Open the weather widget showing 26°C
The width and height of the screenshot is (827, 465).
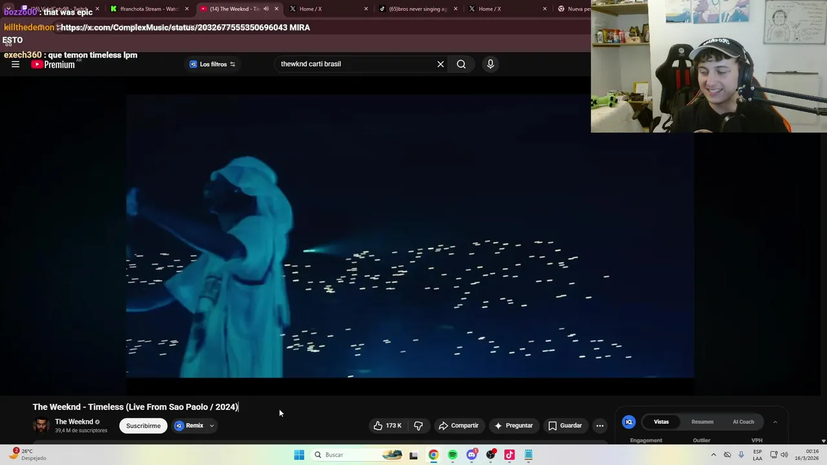(28, 455)
